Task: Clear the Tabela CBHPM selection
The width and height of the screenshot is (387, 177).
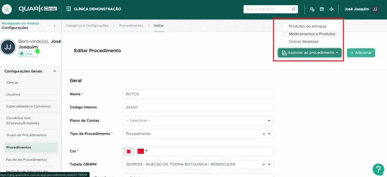Action: pos(263,165)
